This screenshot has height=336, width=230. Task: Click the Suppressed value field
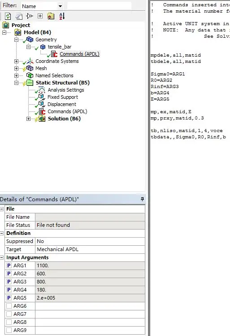click(90, 241)
